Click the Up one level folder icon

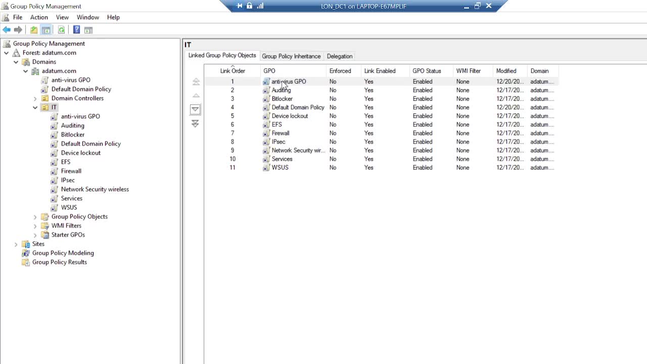(34, 30)
